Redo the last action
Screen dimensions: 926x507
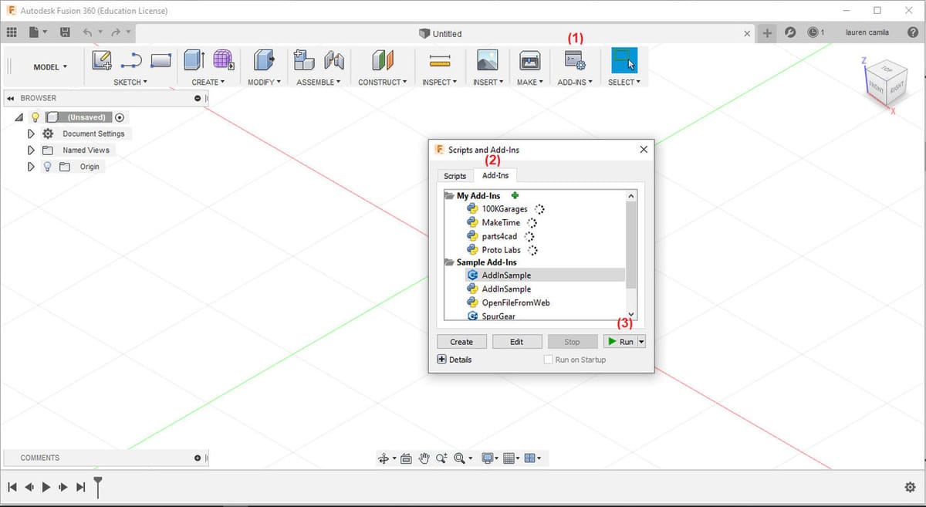pos(116,32)
